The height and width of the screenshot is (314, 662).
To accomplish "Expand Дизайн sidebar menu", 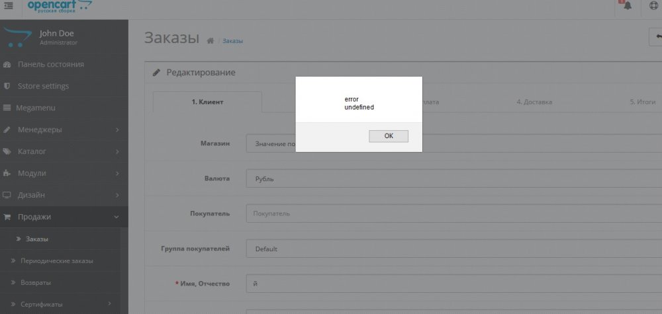I will [x=64, y=195].
